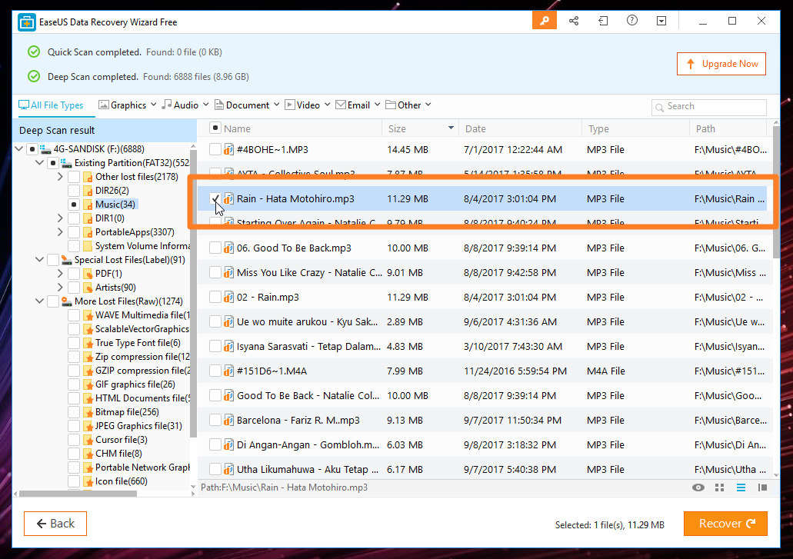The image size is (793, 559).
Task: Click the Recover button
Action: (x=725, y=524)
